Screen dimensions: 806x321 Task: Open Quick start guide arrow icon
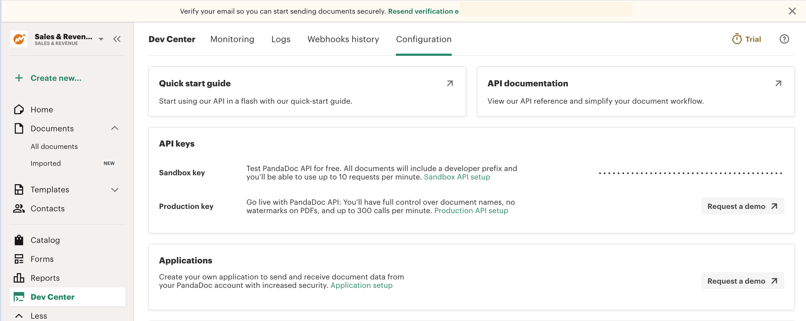450,84
